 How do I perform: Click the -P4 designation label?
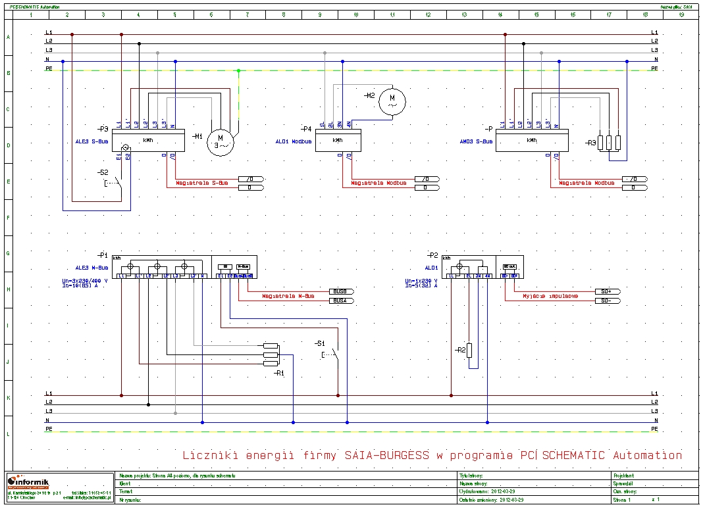tap(306, 129)
